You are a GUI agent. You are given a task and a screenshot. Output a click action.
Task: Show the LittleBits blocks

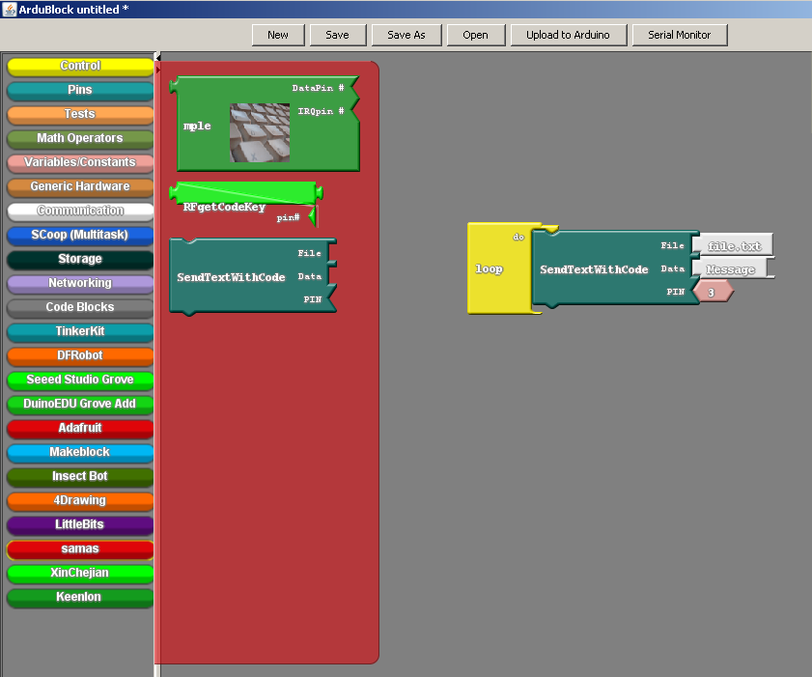tap(80, 524)
